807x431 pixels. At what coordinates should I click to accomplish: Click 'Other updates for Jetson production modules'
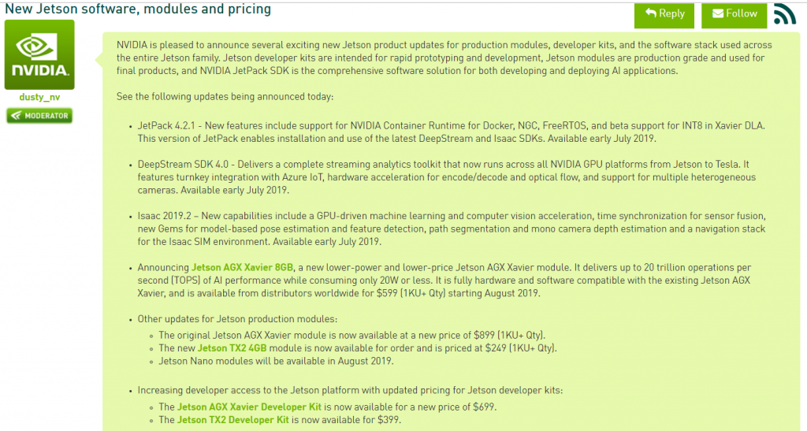point(237,319)
